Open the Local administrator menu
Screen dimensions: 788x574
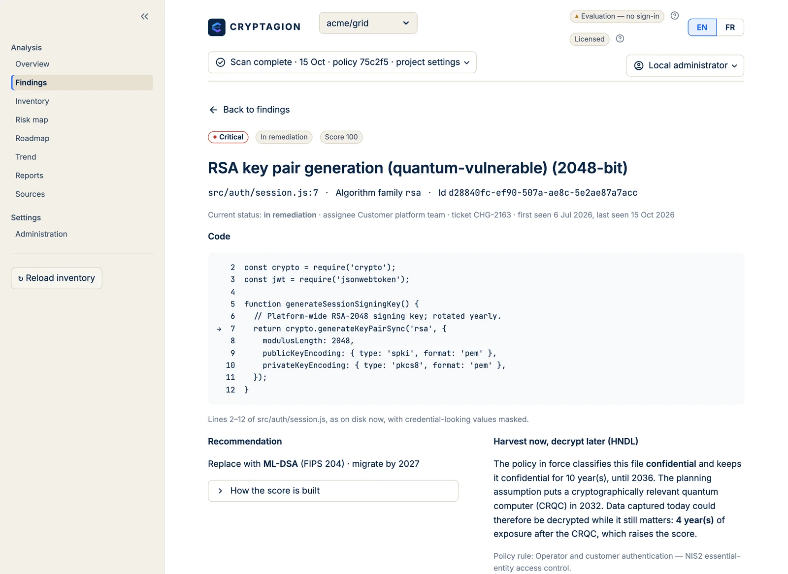pyautogui.click(x=685, y=65)
